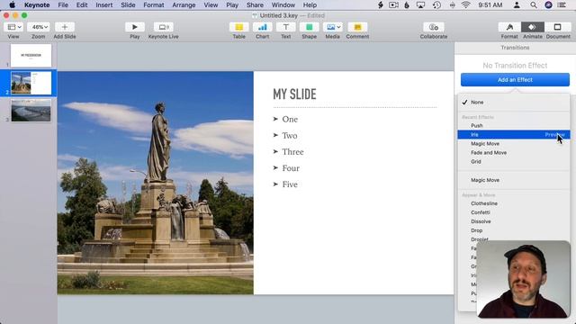Image resolution: width=576 pixels, height=324 pixels.
Task: Click the Keynote Live icon
Action: (164, 27)
